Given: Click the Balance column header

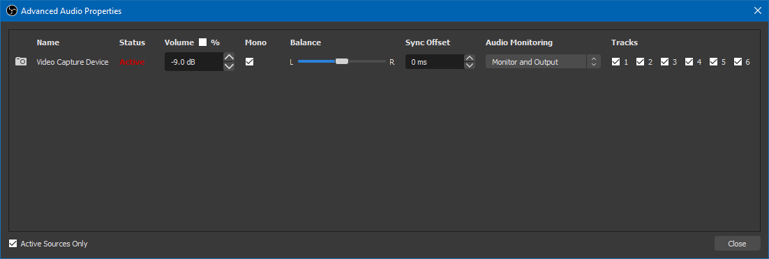Looking at the screenshot, I should click(x=306, y=42).
